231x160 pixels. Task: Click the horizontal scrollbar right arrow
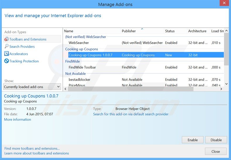(221, 89)
